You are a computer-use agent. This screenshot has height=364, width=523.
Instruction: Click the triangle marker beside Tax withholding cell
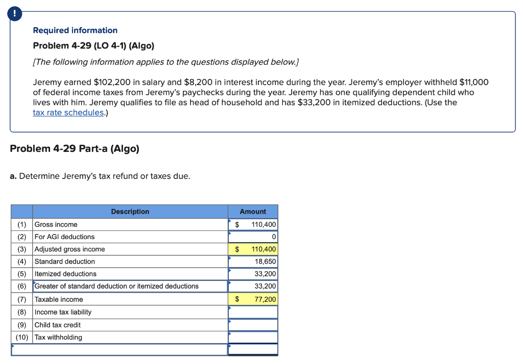click(230, 334)
